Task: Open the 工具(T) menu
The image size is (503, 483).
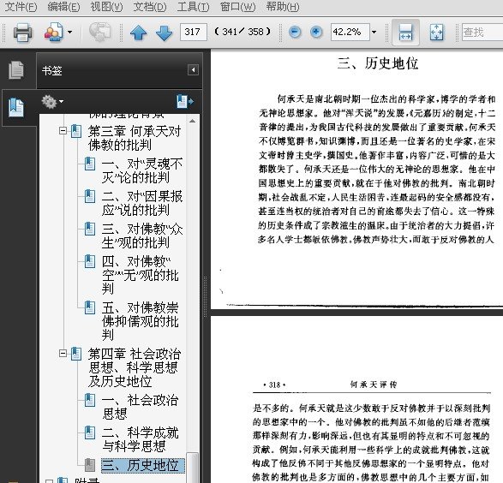Action: click(x=193, y=7)
